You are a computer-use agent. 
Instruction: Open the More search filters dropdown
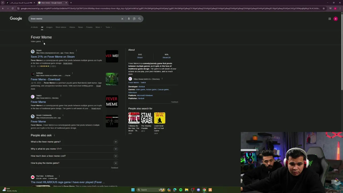tap(99, 27)
